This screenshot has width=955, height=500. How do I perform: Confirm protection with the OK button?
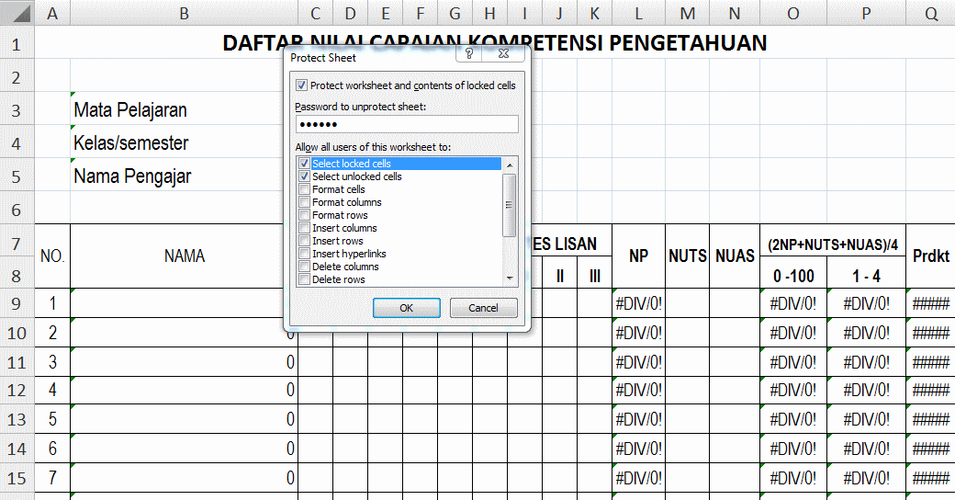point(406,308)
